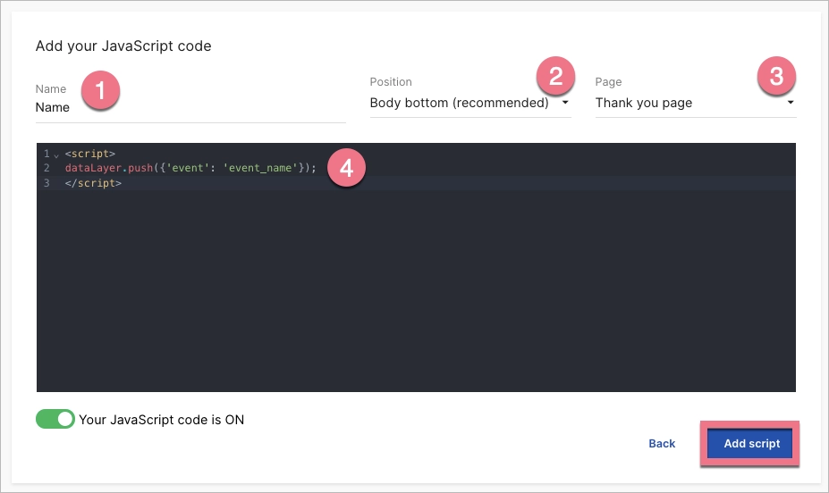Click the opening <script> tag line
This screenshot has height=493, width=829.
(x=90, y=154)
